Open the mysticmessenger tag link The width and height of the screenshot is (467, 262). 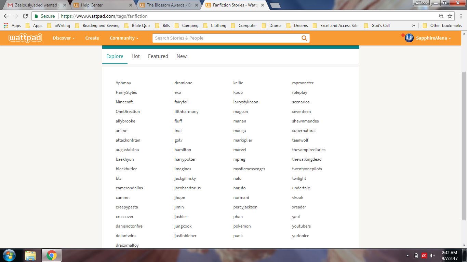(x=249, y=169)
